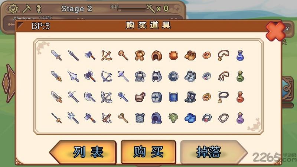Viewport: 297px width, 167px height.
Task: Select the orange round shield
Action: (173, 55)
